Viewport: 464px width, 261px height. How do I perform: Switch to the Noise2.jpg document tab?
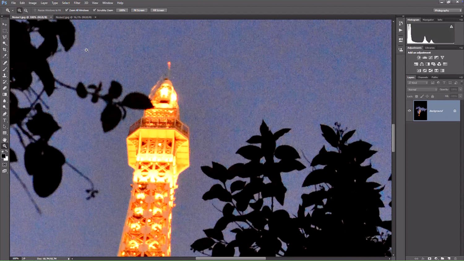point(74,17)
